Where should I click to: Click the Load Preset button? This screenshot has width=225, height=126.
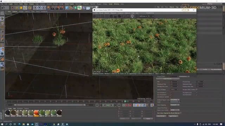coord(161,116)
